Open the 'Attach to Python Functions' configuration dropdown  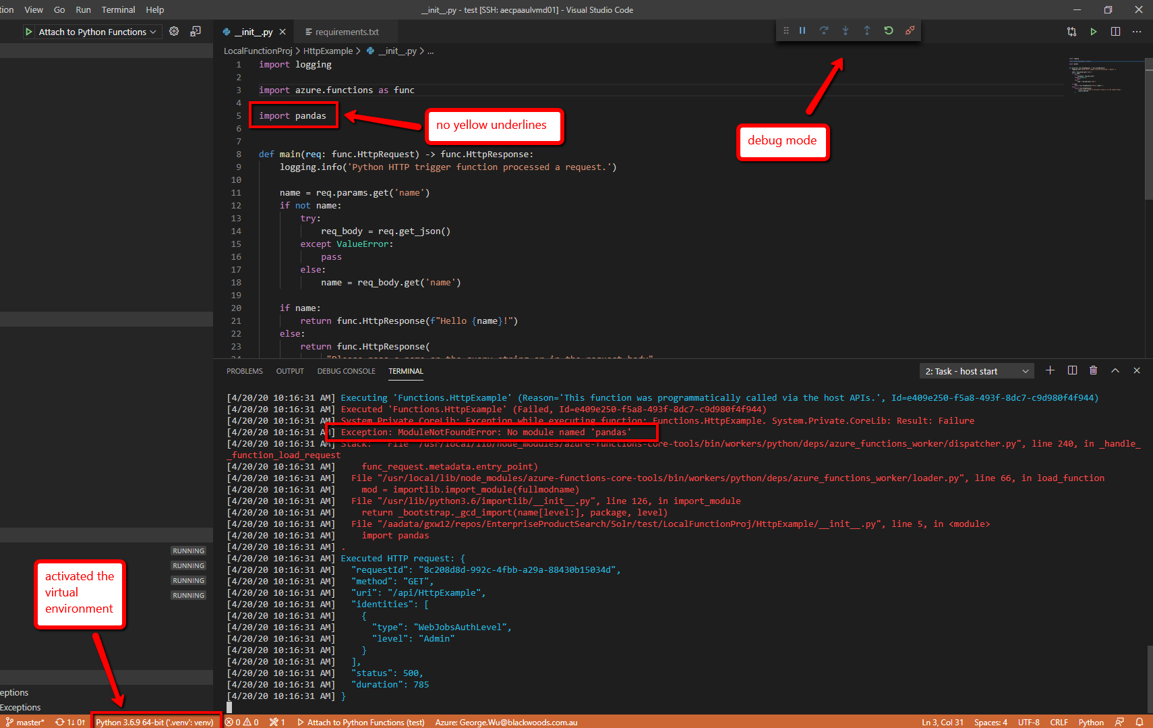point(99,32)
